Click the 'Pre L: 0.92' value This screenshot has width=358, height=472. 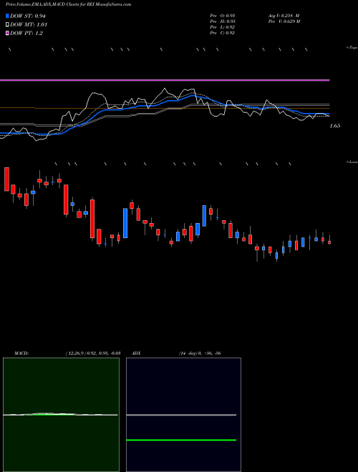[x=223, y=27]
